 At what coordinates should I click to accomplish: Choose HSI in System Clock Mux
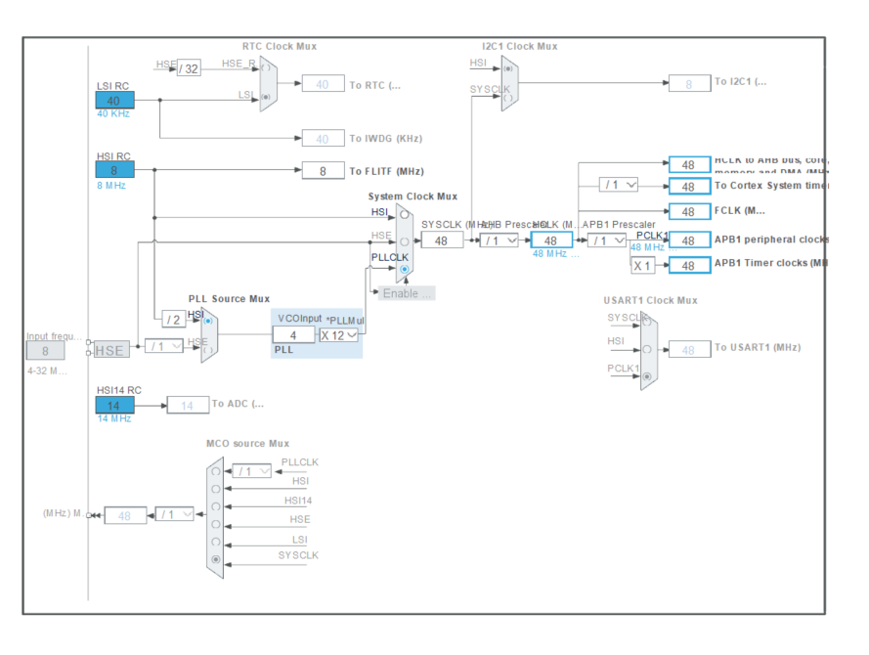pos(405,214)
